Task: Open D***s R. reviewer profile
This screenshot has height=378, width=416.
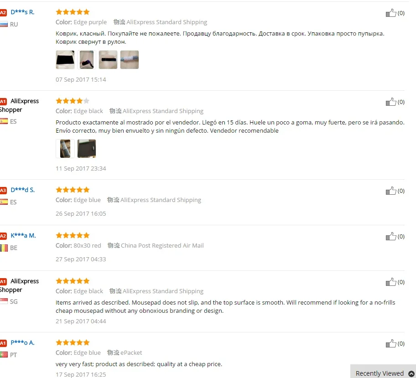Action: coord(22,12)
